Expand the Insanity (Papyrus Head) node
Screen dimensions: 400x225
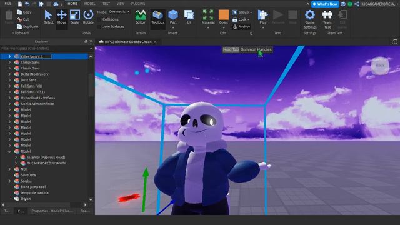coord(16,157)
